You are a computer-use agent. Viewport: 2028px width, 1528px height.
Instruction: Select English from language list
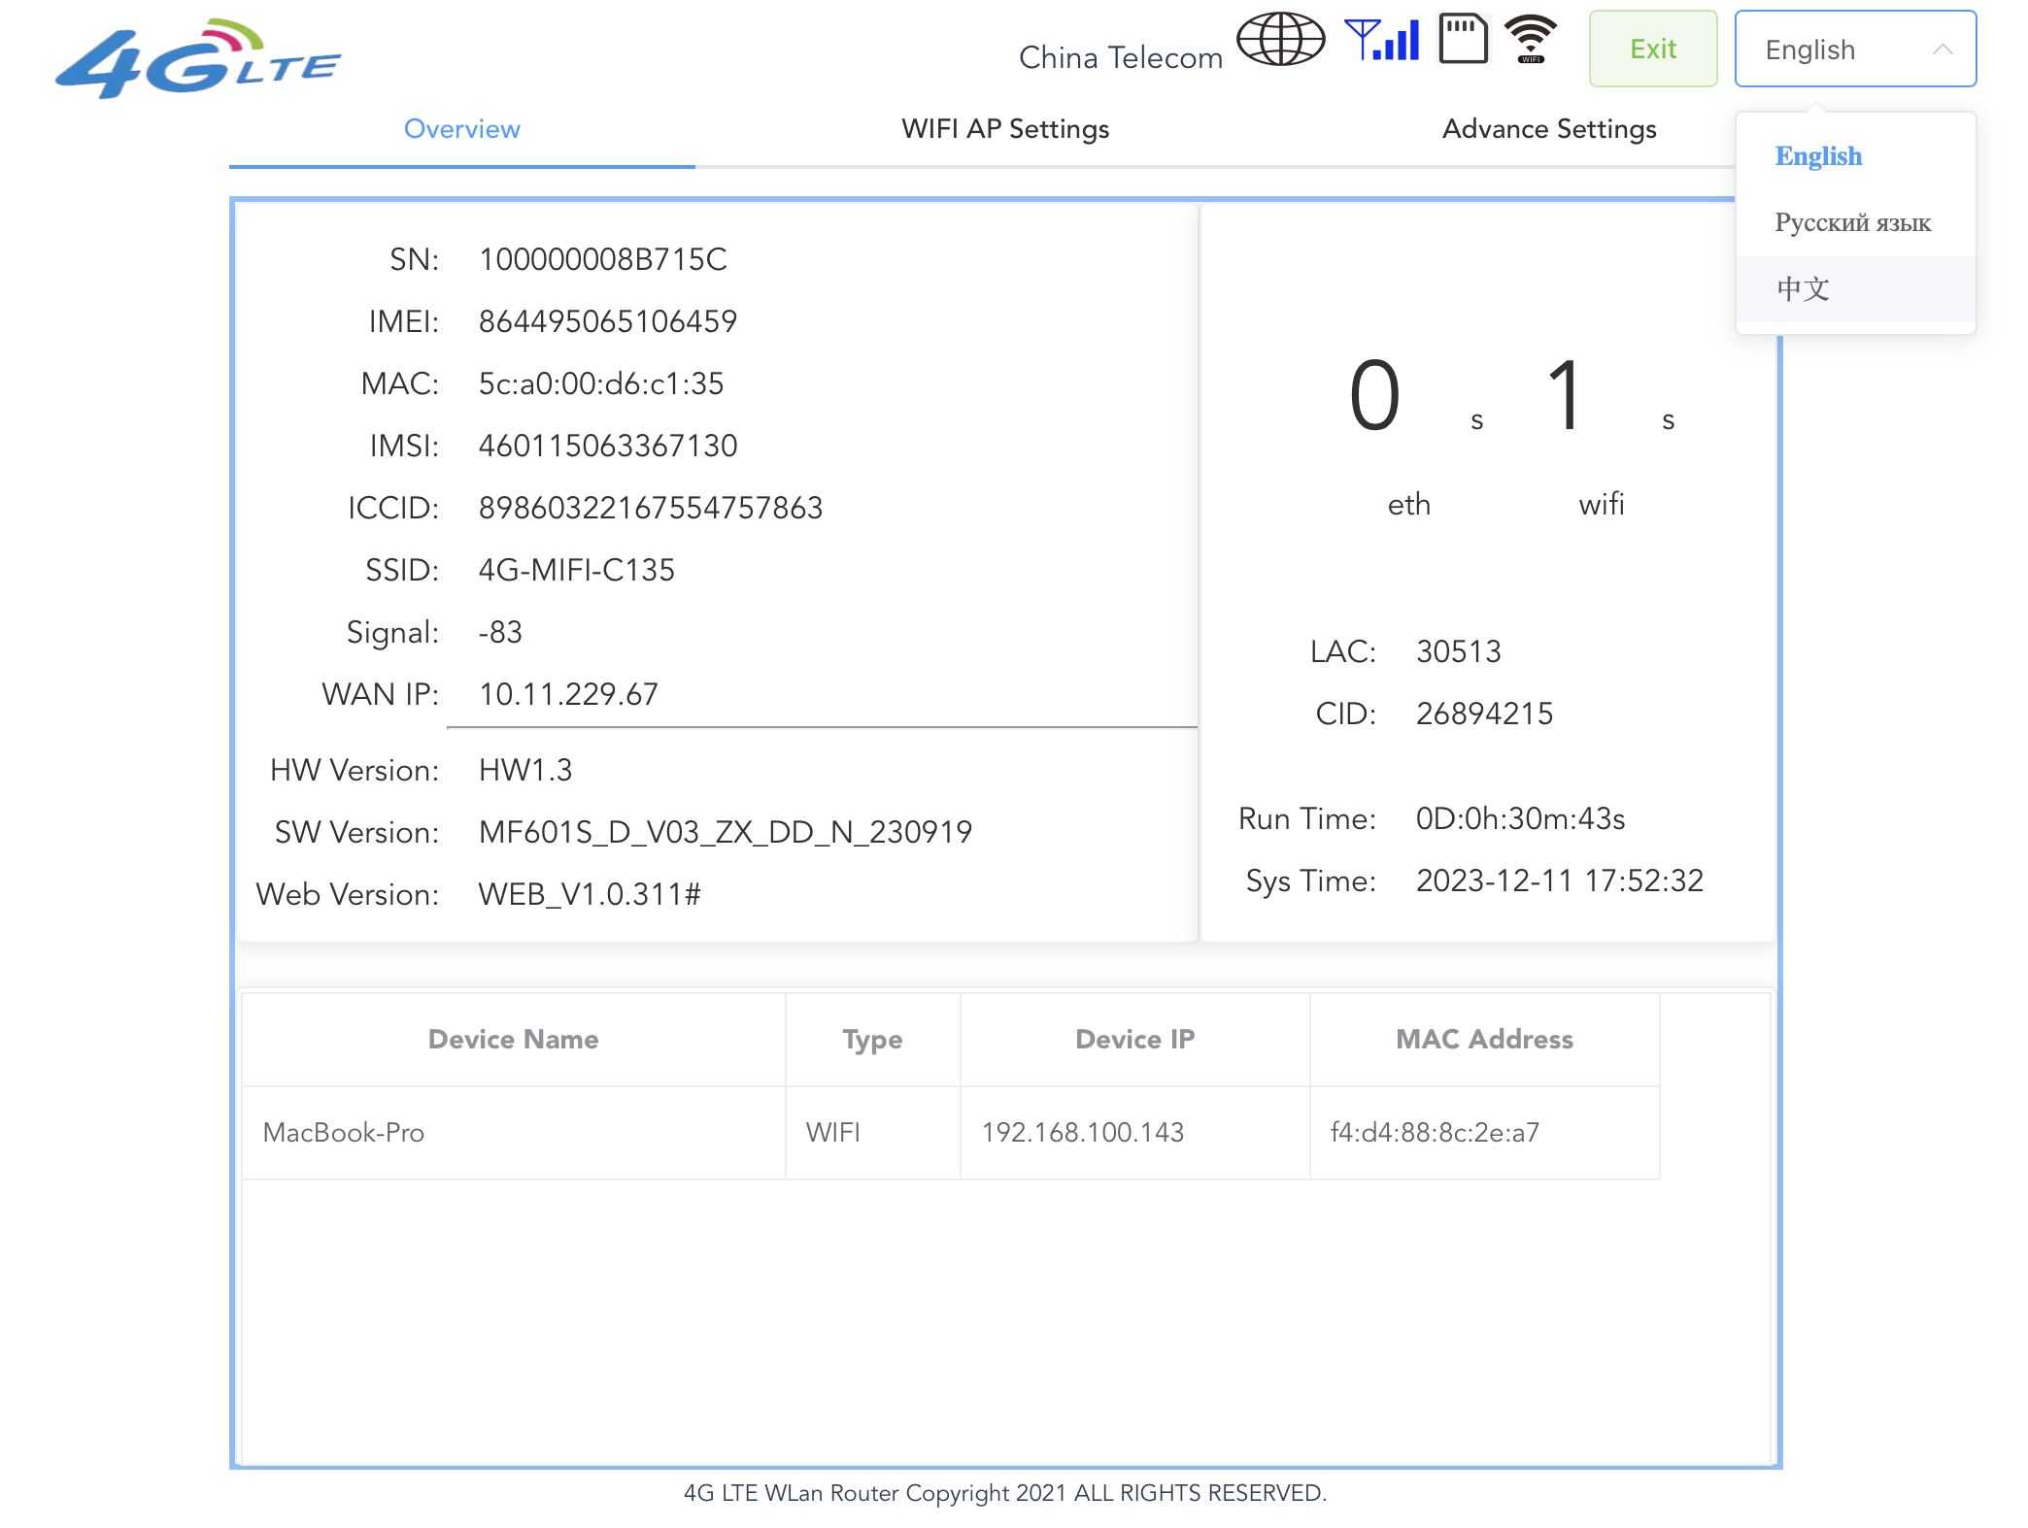coord(1818,156)
